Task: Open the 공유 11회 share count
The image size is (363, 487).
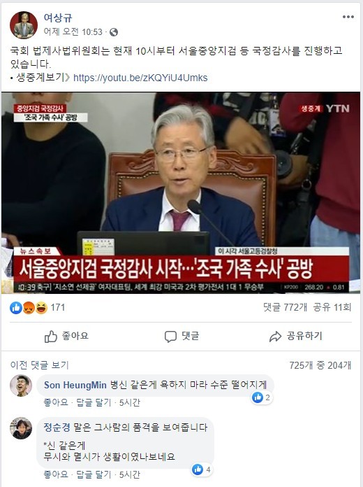Action: (x=332, y=307)
